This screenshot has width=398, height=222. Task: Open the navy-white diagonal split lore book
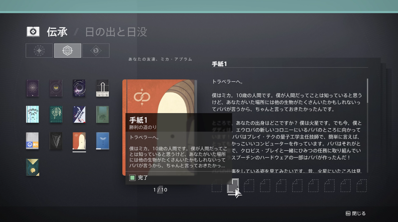79,114
